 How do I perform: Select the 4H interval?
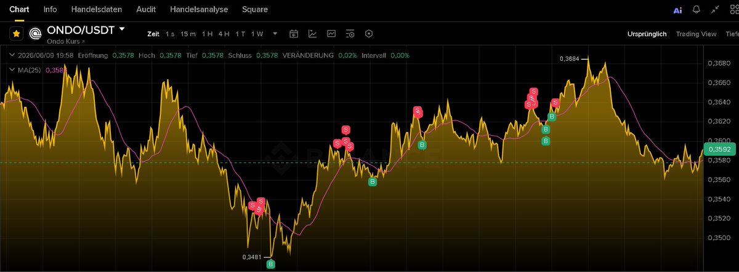click(224, 34)
